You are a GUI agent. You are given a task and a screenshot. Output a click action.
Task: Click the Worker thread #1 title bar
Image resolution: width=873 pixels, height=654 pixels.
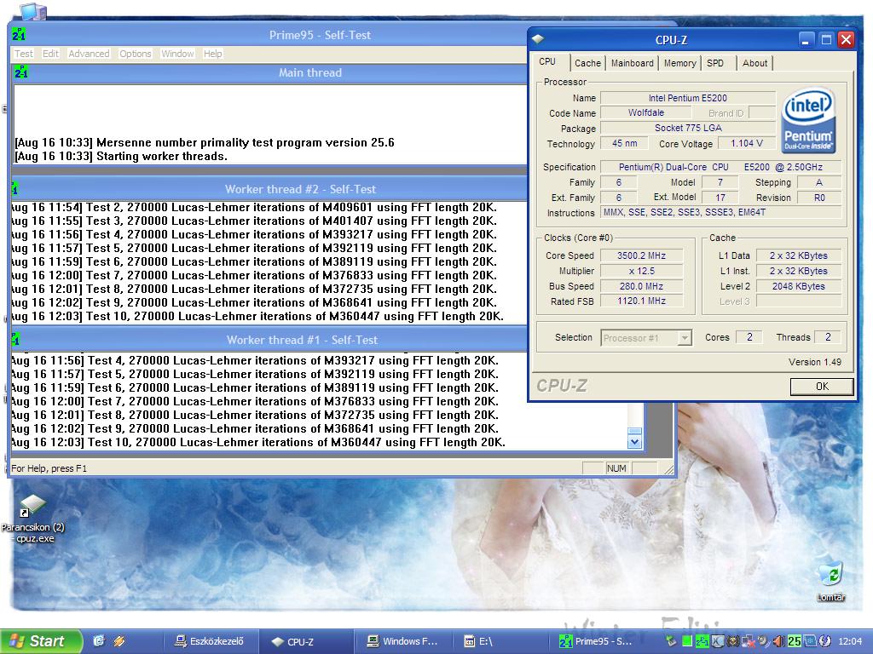301,340
